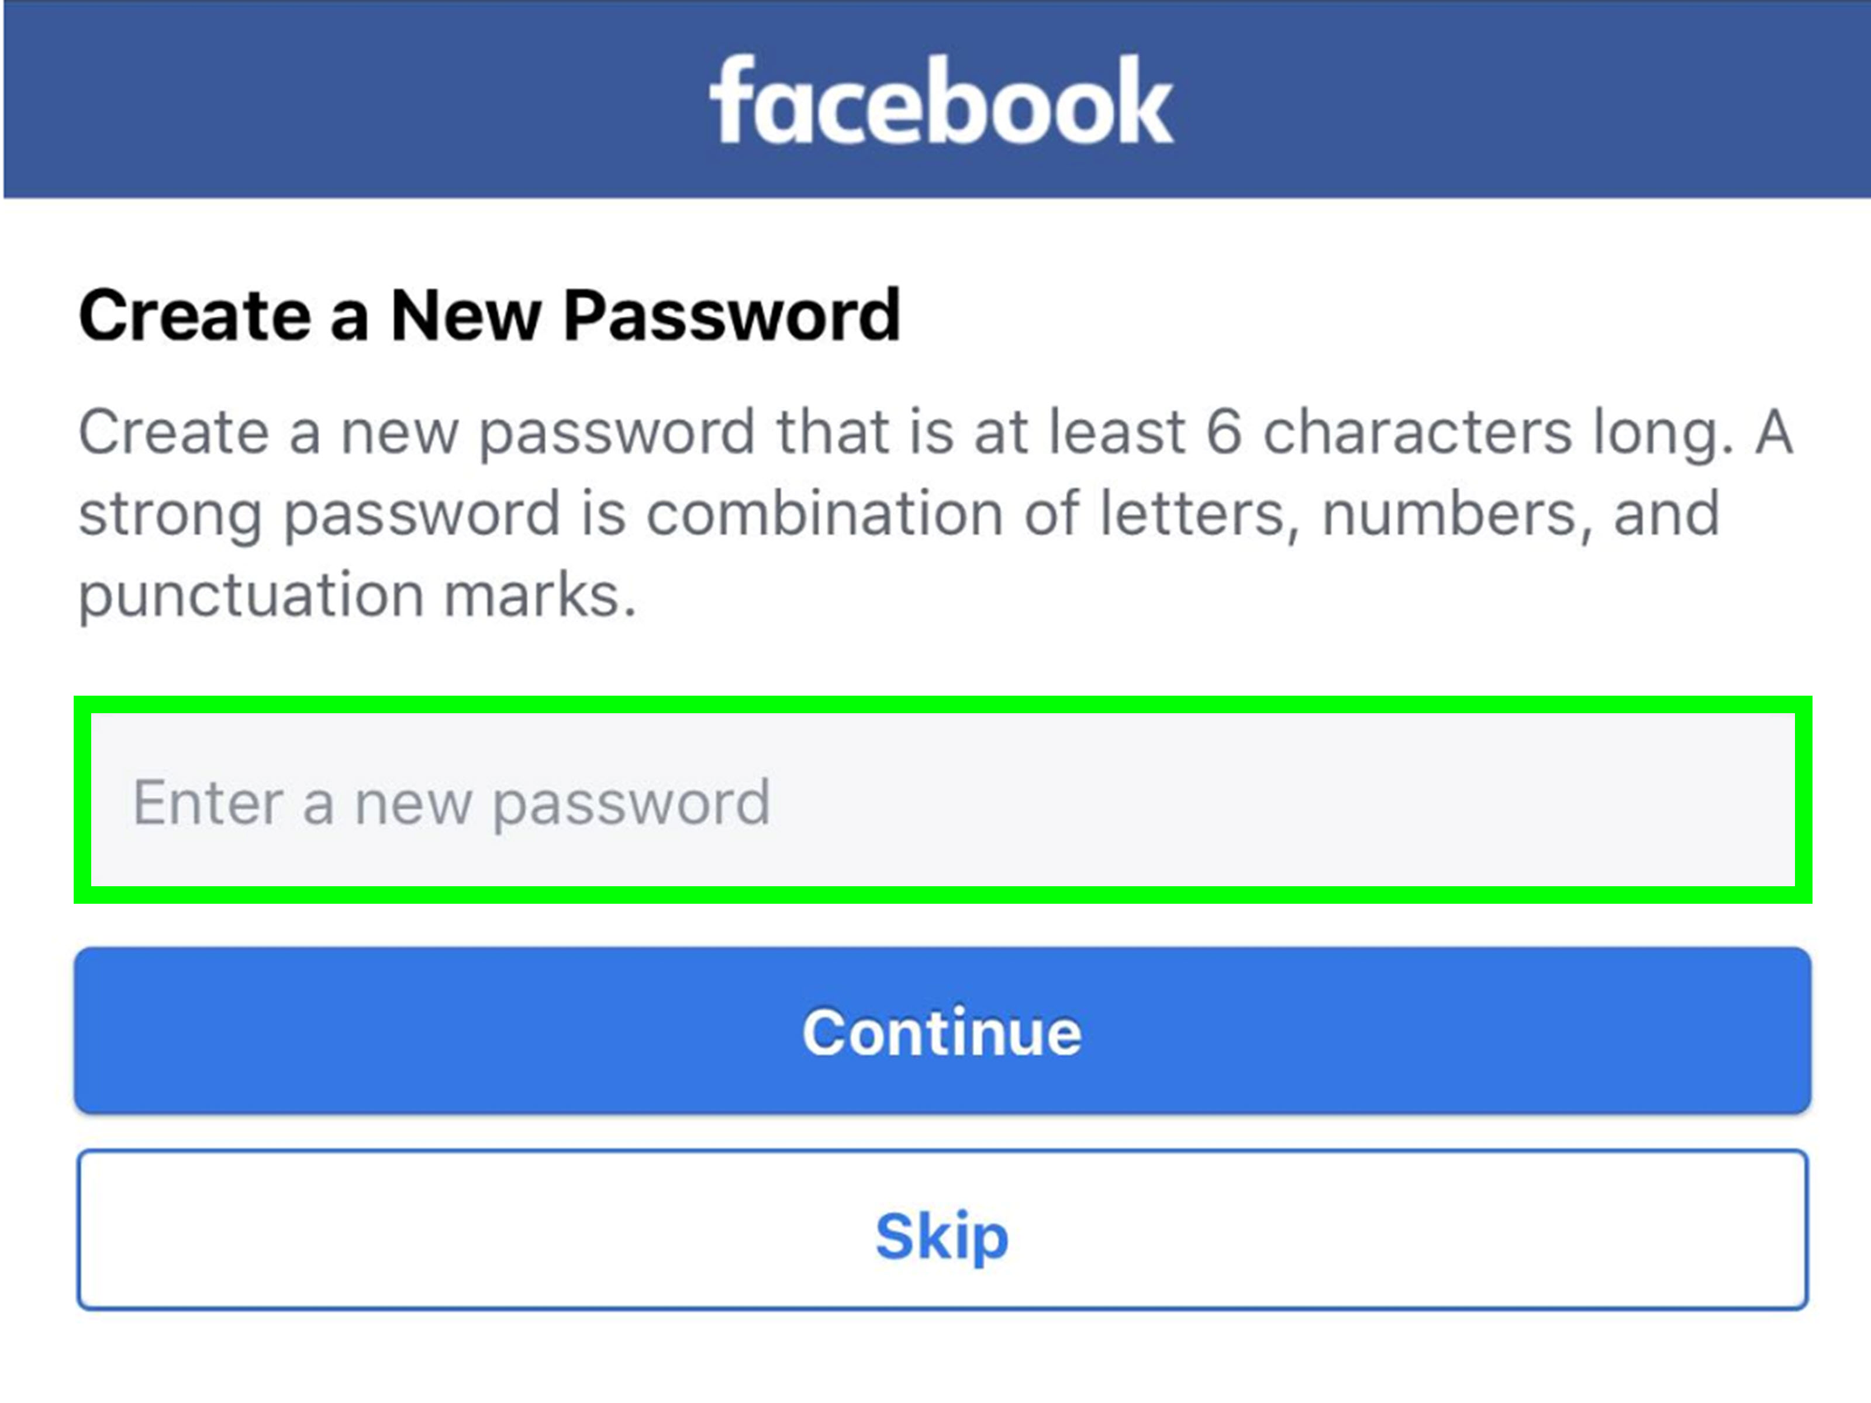Click the word "Password" in the heading
Image resolution: width=1871 pixels, height=1403 pixels.
(733, 316)
